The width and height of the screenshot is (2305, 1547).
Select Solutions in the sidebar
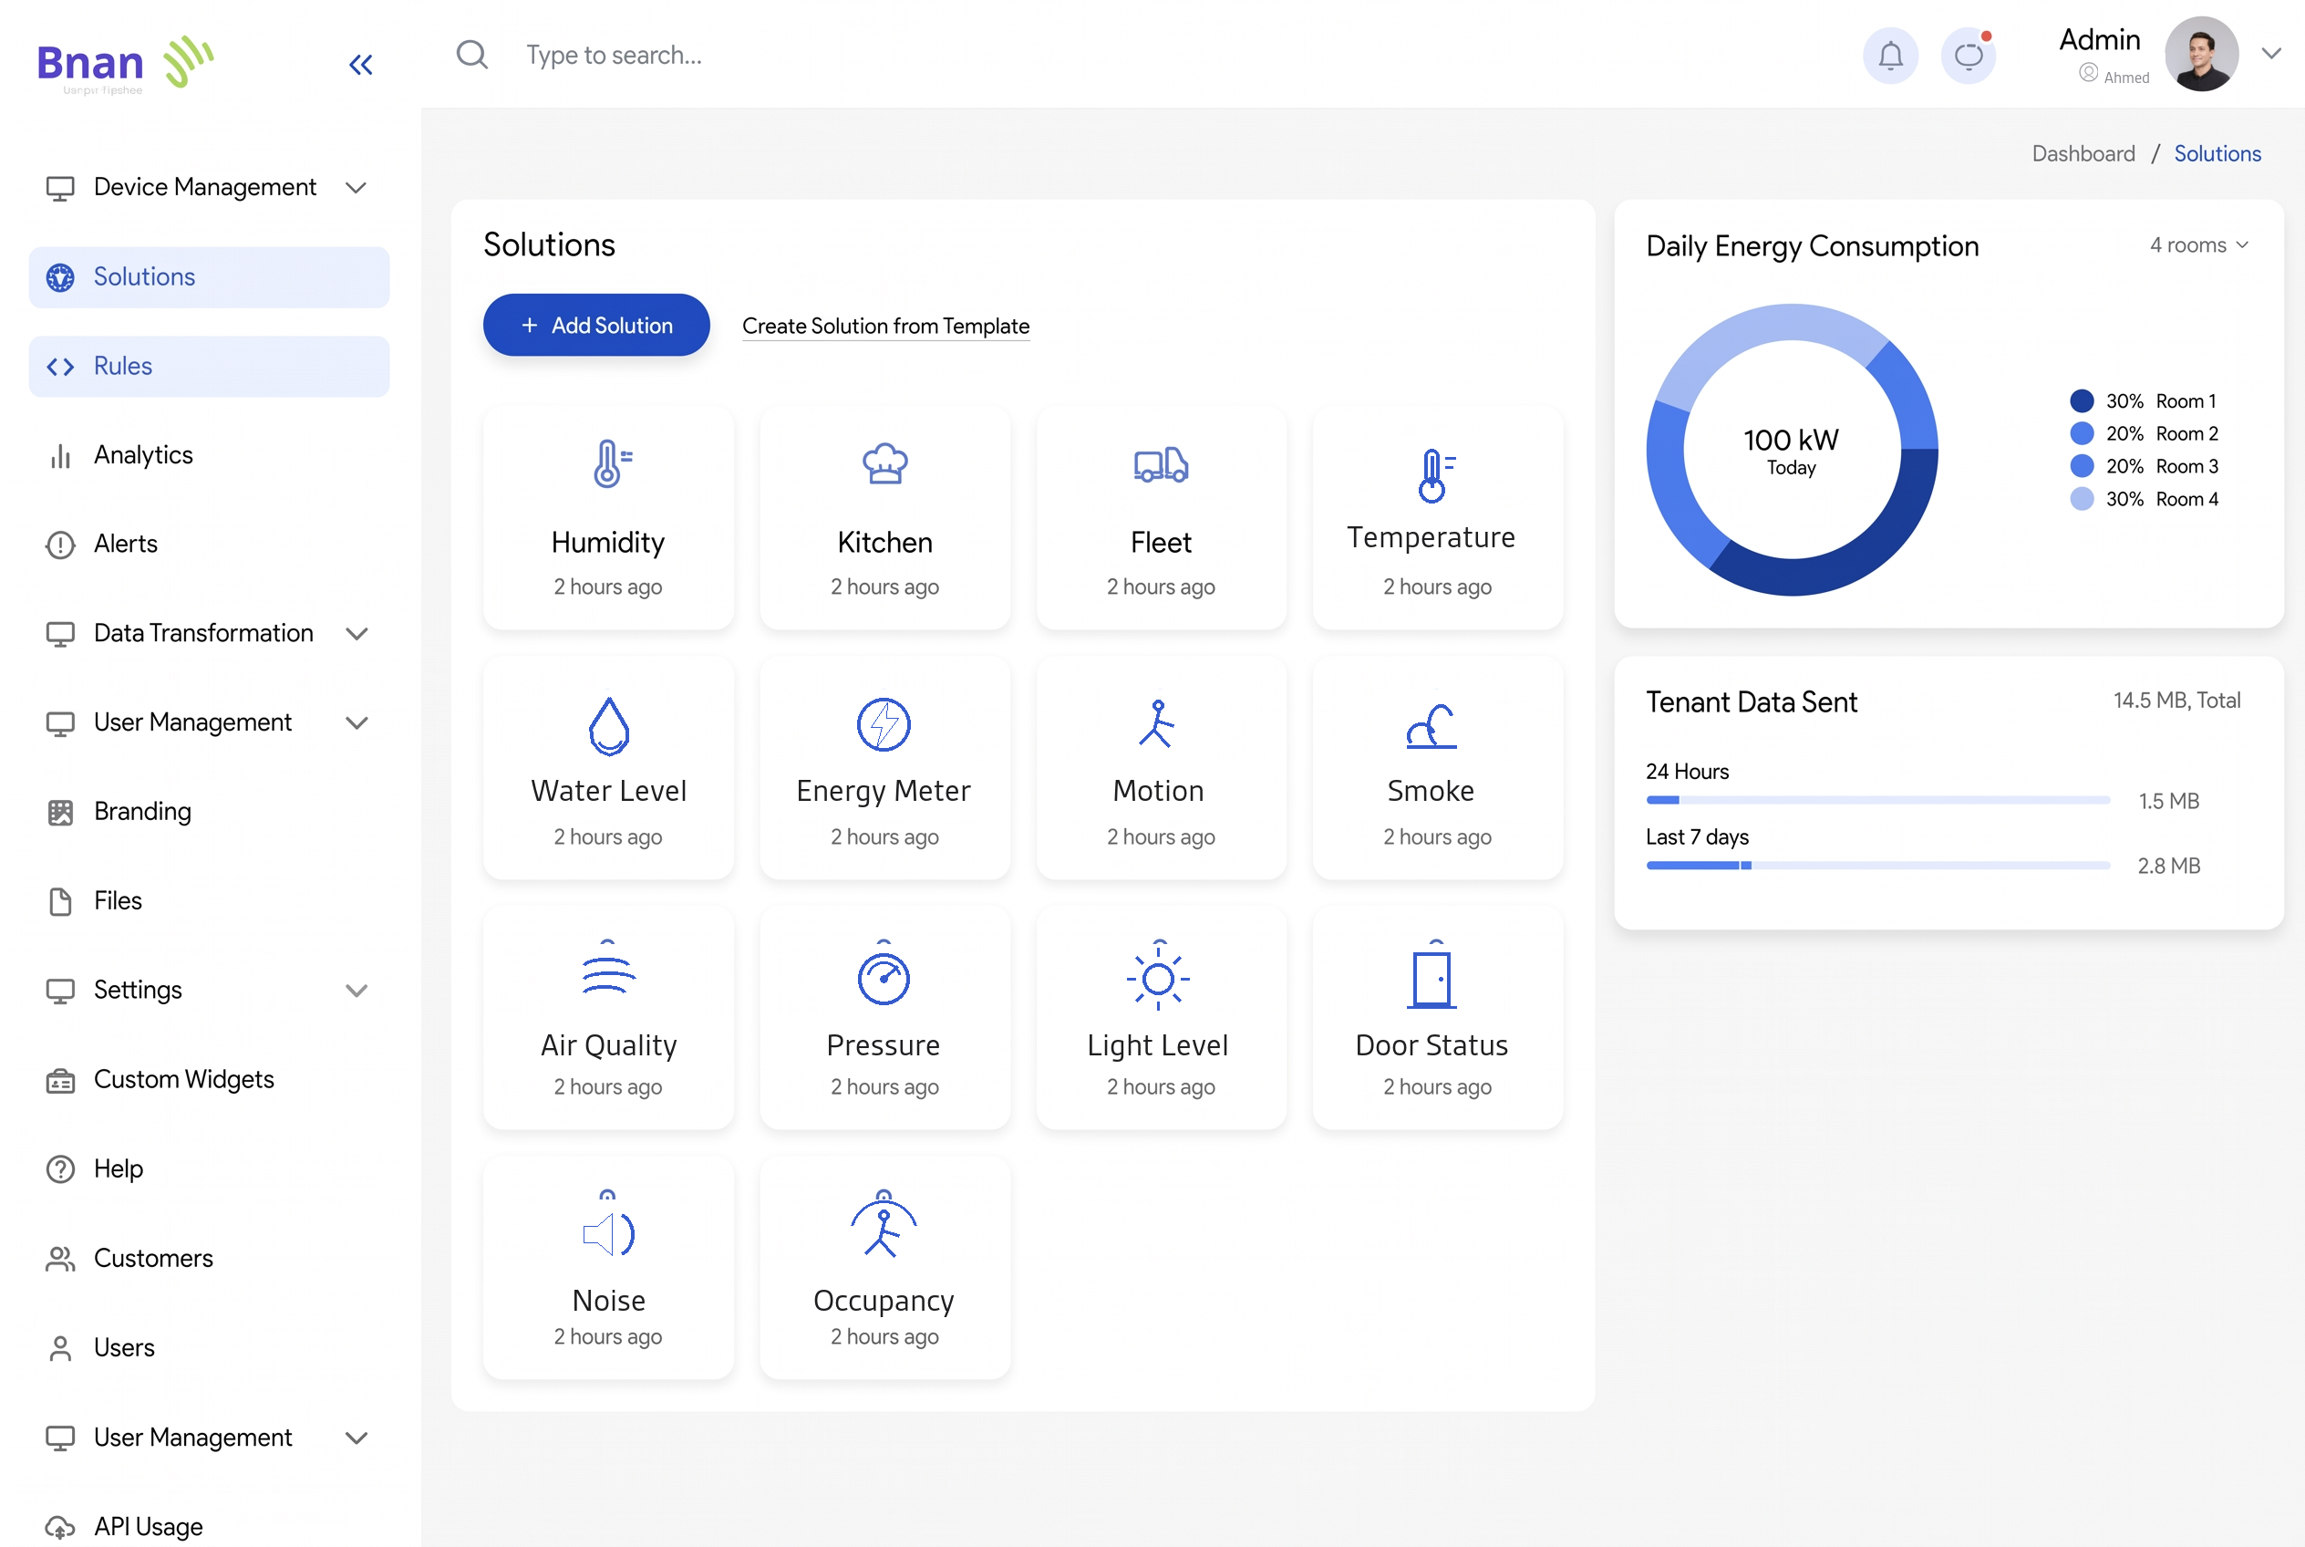coord(209,277)
